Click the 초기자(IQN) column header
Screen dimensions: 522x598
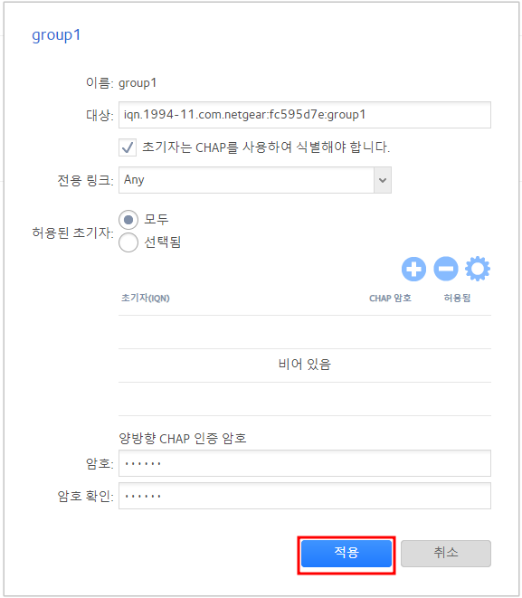click(x=146, y=298)
